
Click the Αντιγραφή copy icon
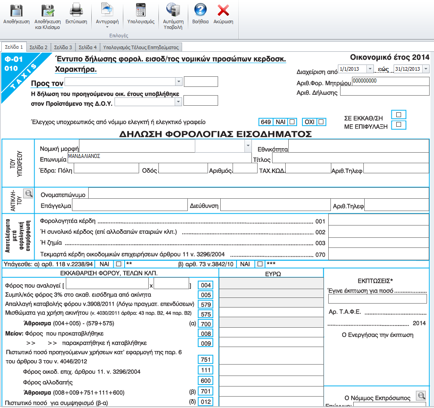point(107,10)
